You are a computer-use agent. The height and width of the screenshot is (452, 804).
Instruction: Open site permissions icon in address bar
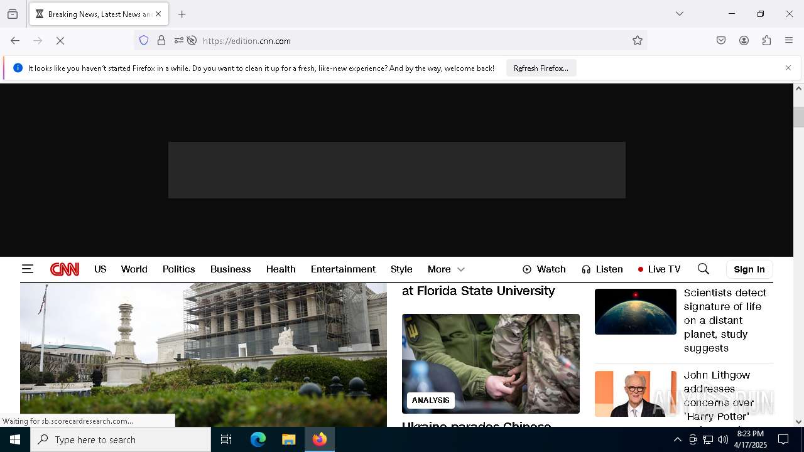pos(179,41)
